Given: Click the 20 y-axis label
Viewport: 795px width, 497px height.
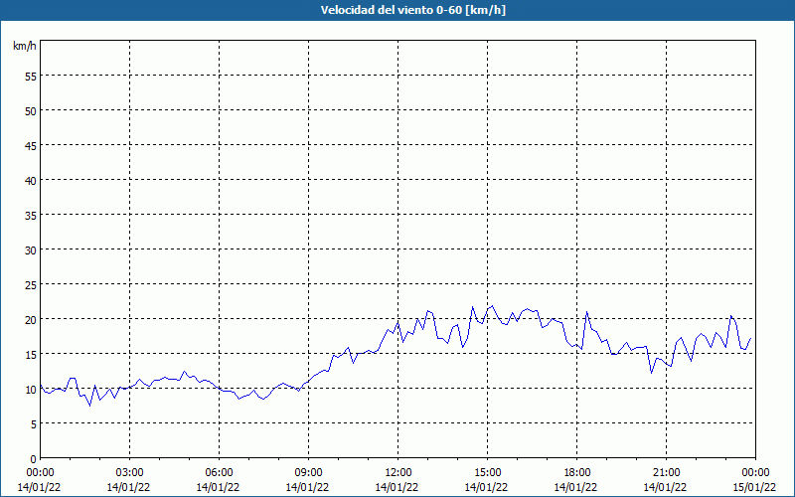Looking at the screenshot, I should (x=31, y=320).
